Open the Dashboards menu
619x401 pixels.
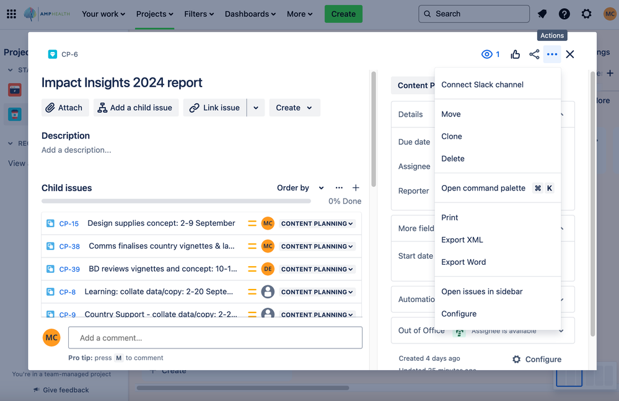[250, 14]
